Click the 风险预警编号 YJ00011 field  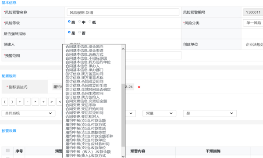253,12
